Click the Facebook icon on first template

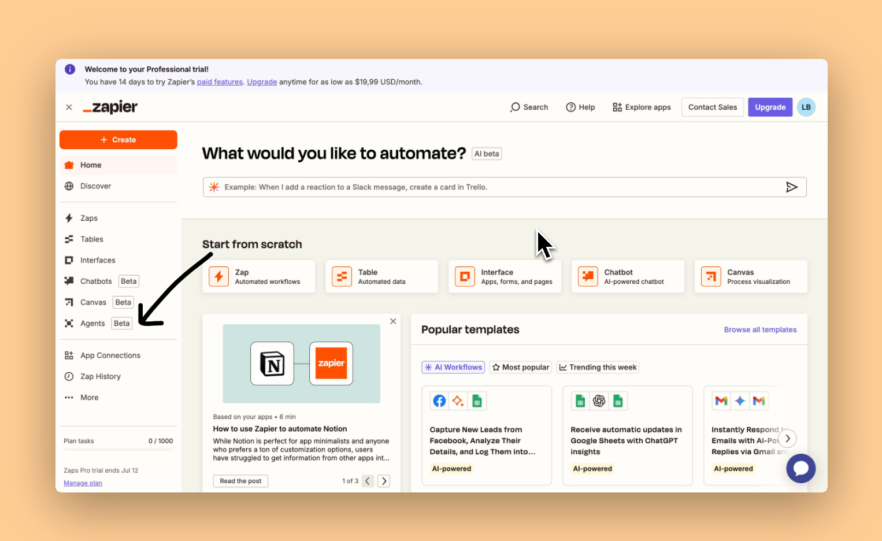[x=439, y=401]
